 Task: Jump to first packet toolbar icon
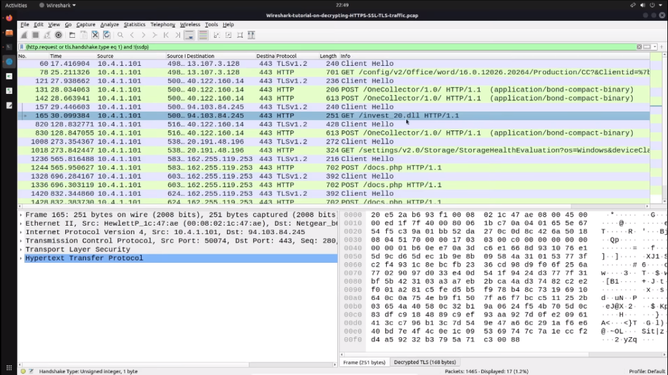coord(166,35)
